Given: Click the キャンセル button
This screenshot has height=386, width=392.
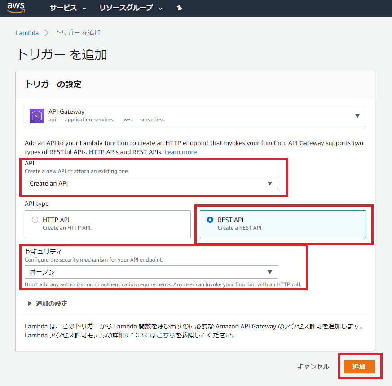Looking at the screenshot, I should [x=313, y=366].
